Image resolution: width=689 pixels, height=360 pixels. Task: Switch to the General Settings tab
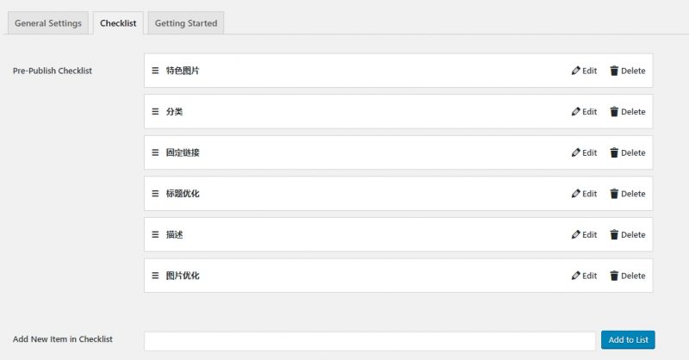coord(48,23)
